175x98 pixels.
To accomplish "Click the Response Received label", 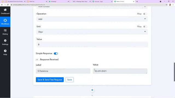I will (49, 59).
